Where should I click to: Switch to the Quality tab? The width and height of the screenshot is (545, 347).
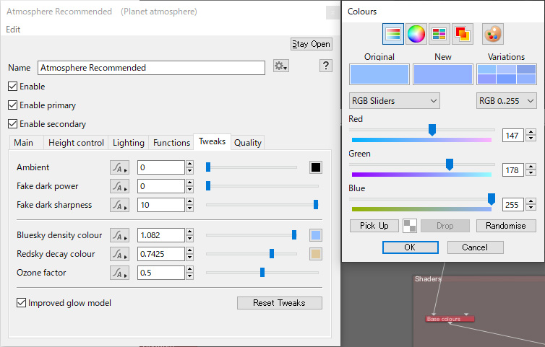pyautogui.click(x=247, y=143)
